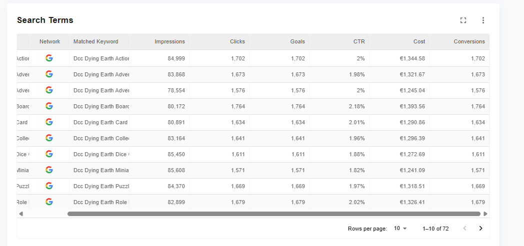Click the 78,554 impressions cell
The width and height of the screenshot is (524, 246).
tap(159, 90)
